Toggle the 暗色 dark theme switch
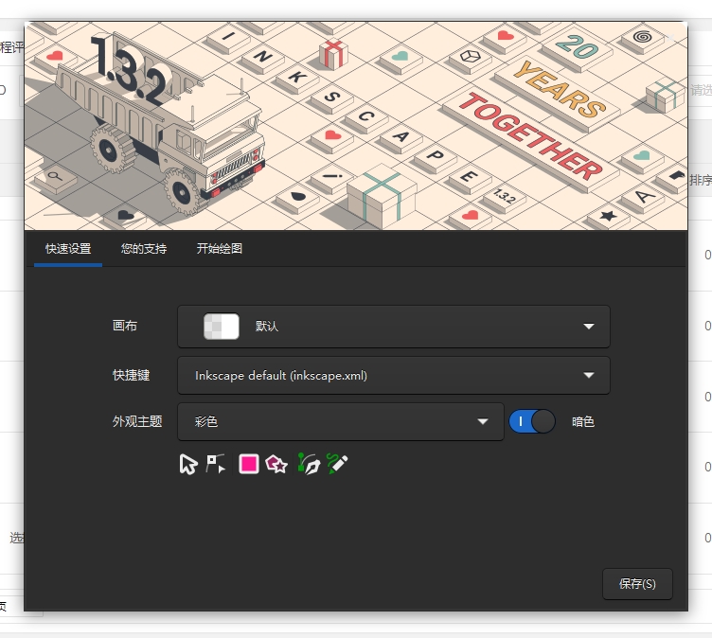712x638 pixels. point(532,421)
